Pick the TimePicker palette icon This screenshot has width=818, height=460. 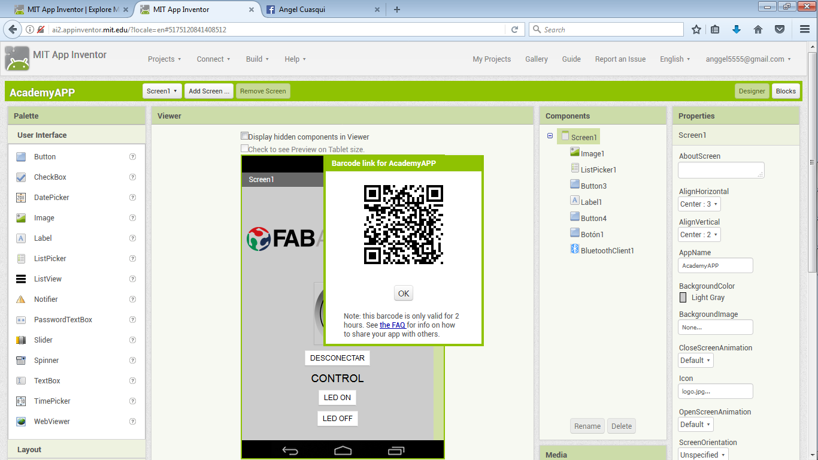[x=21, y=401]
